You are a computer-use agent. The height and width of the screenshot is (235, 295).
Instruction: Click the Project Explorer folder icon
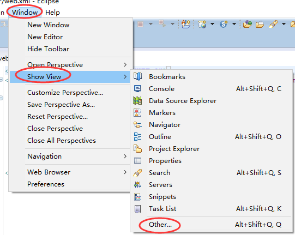[x=138, y=149]
